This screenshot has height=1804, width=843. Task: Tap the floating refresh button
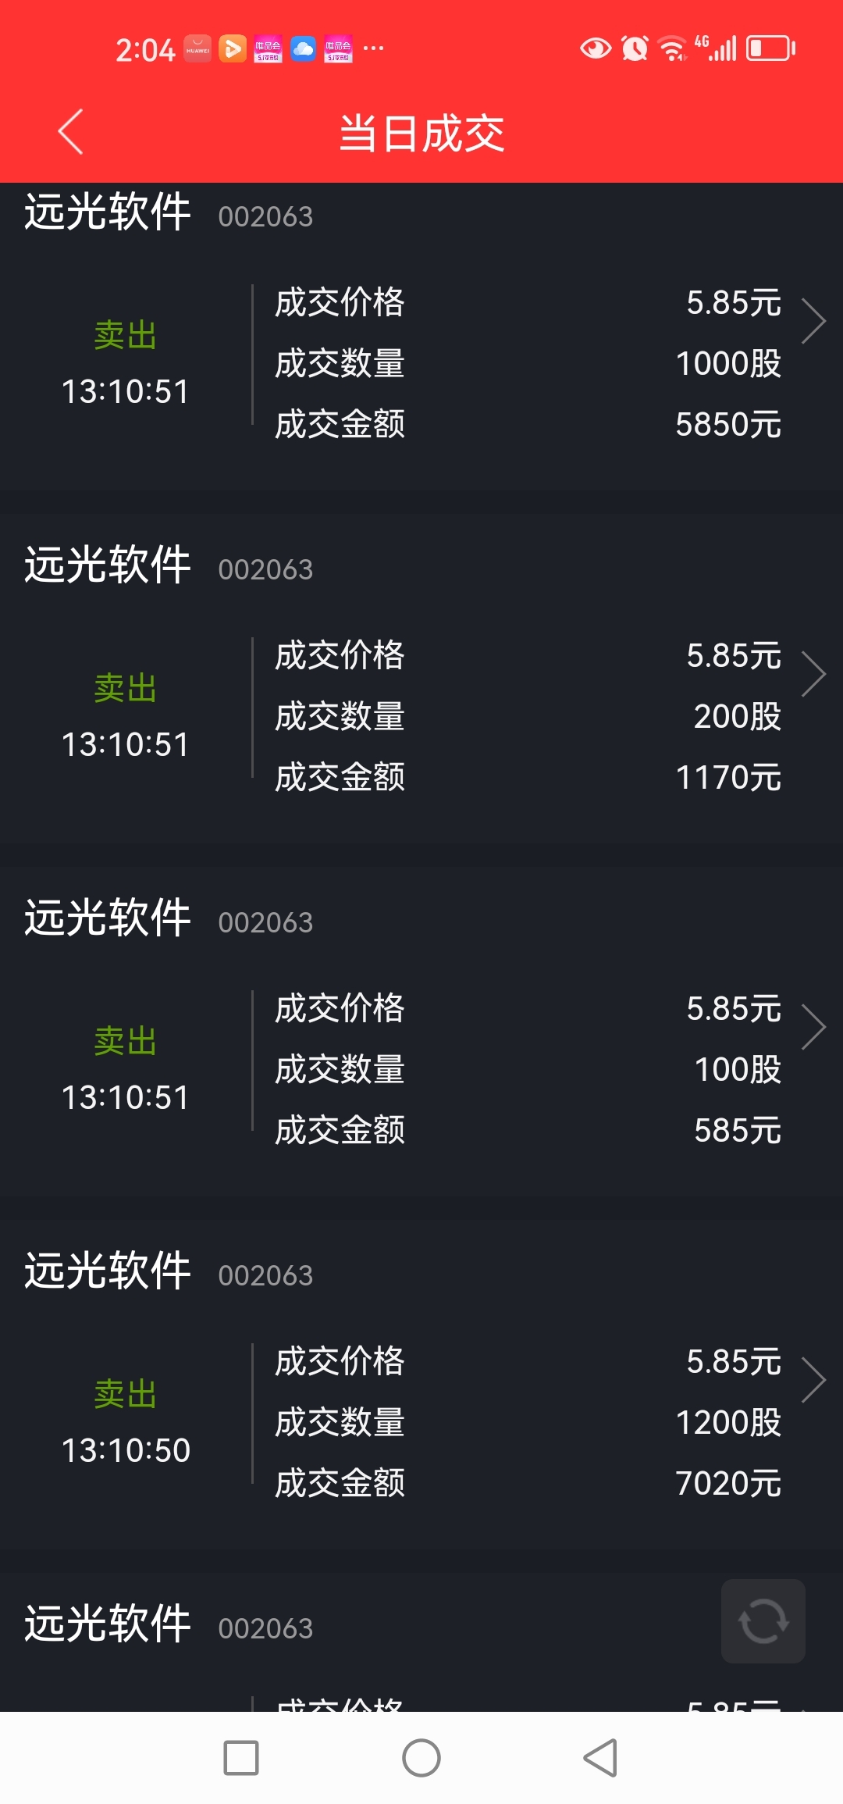763,1621
